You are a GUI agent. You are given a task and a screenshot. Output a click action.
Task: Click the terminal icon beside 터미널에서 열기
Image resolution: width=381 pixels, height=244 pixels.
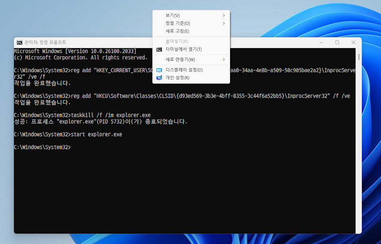click(159, 49)
